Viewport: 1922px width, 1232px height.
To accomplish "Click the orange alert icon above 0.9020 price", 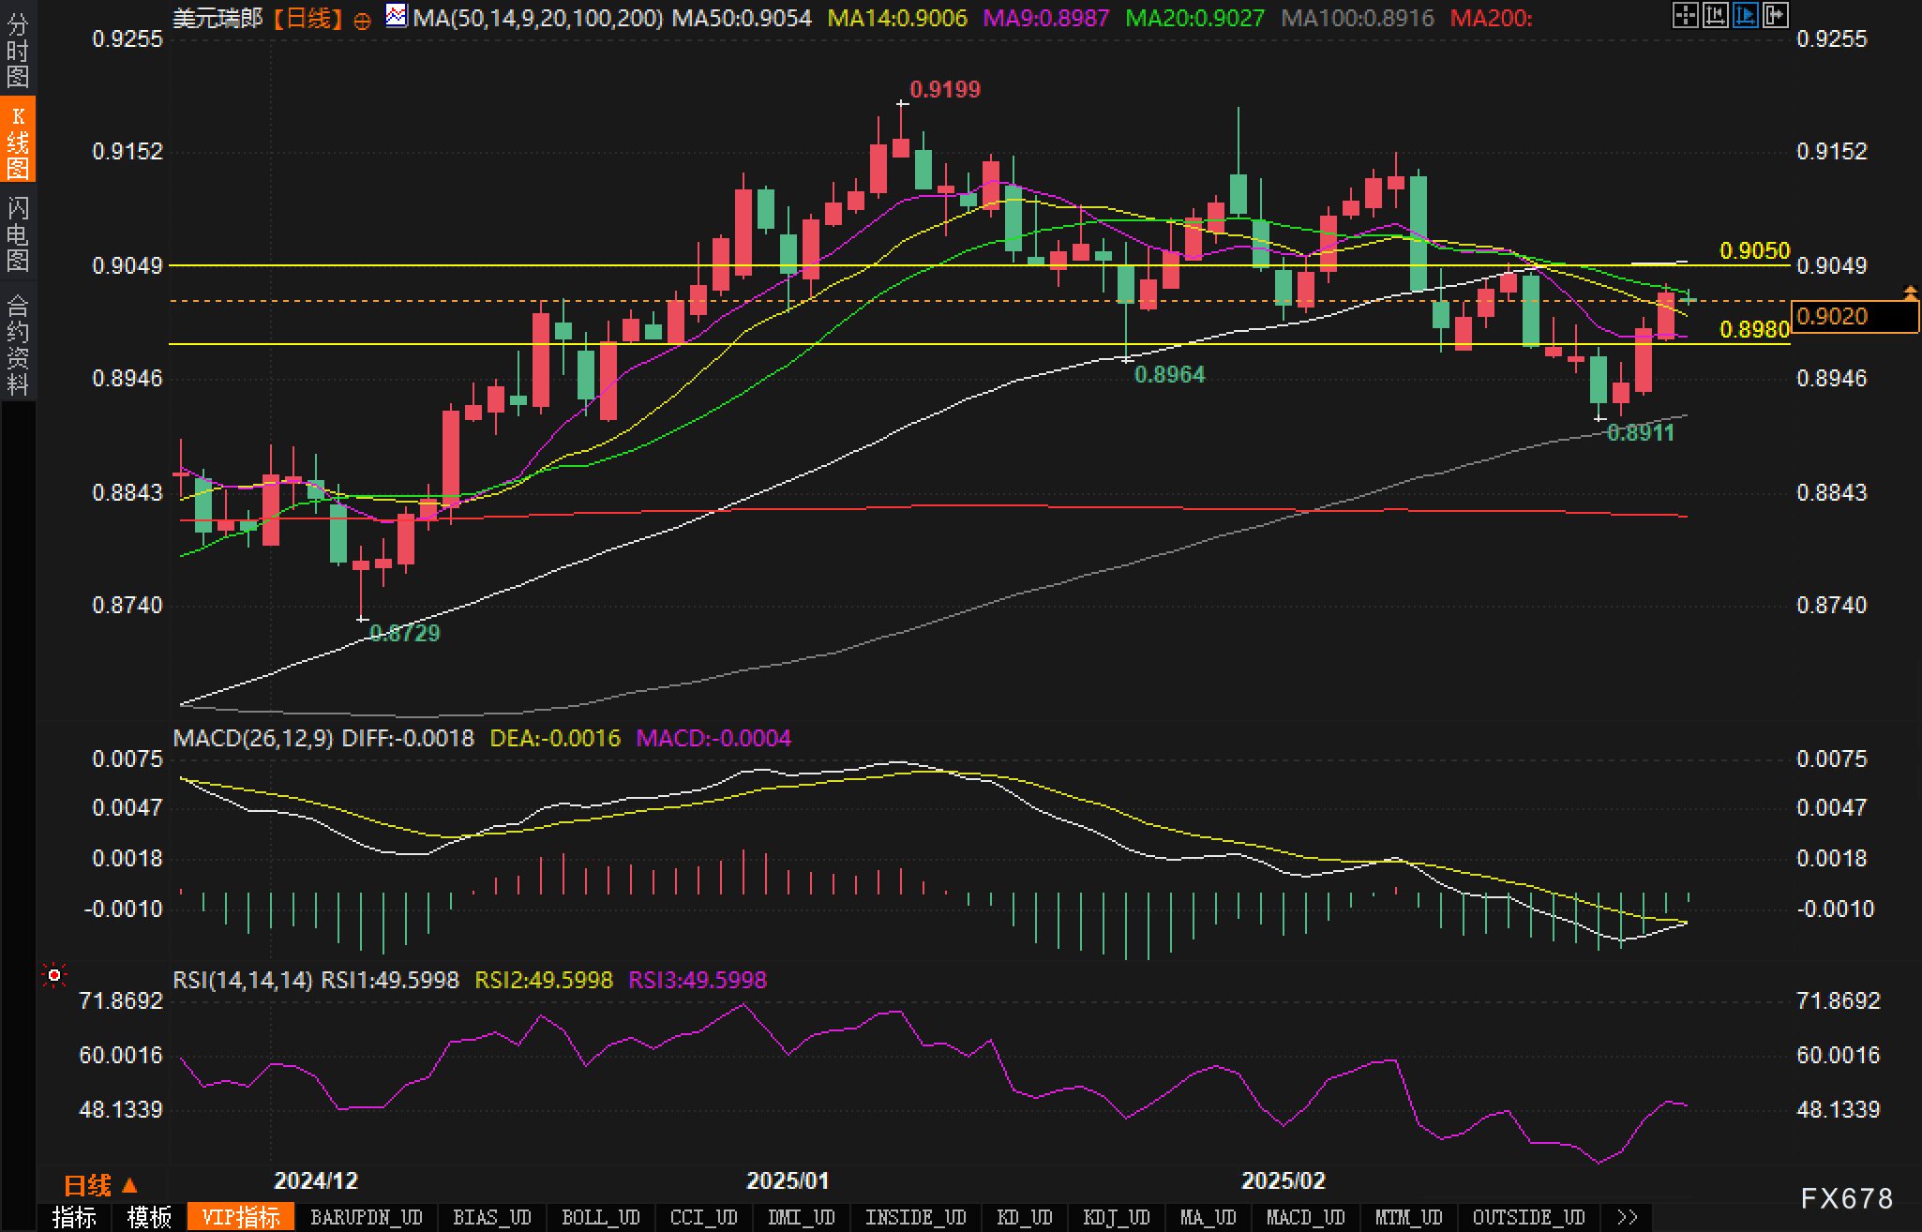I will (x=1910, y=293).
